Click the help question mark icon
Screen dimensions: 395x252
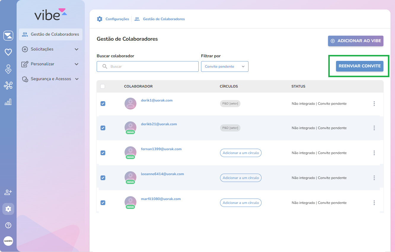8,225
